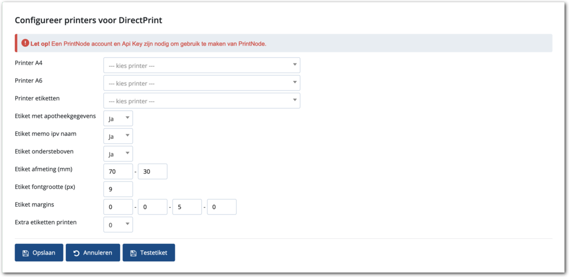Select the last Etiket margins field
Viewport: 569px width, 277px height.
pos(222,207)
